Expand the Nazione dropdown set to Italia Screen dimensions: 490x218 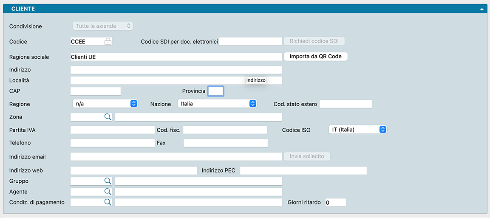(217, 104)
